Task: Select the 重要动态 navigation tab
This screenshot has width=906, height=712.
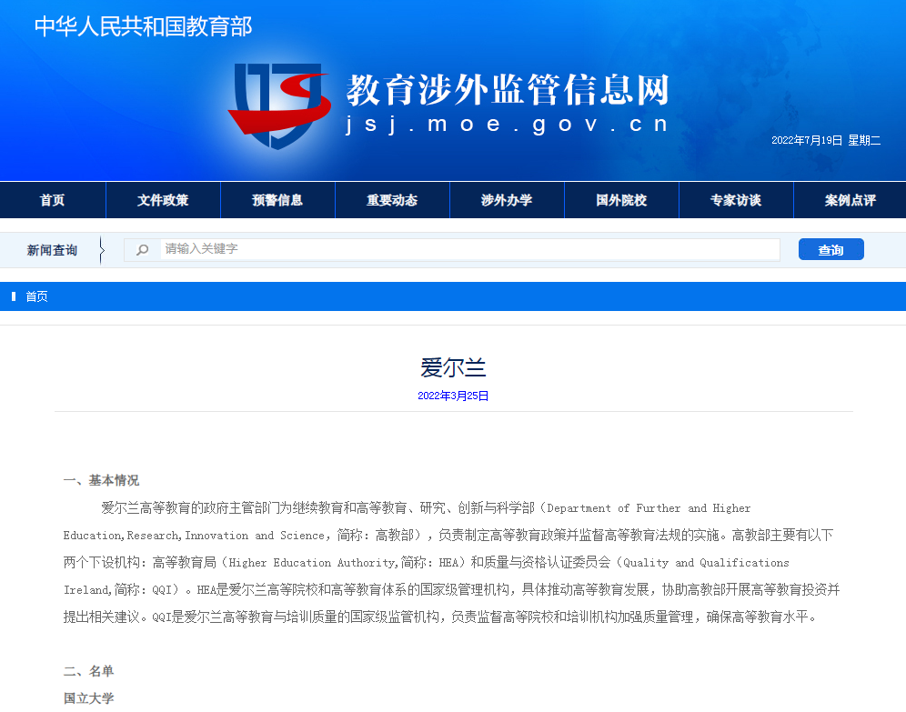Action: (x=392, y=200)
